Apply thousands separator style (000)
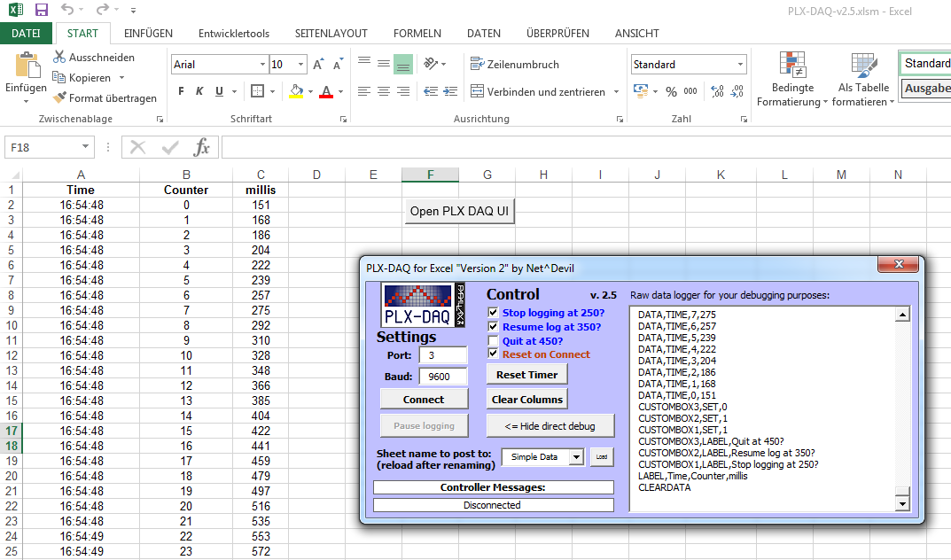 point(690,91)
